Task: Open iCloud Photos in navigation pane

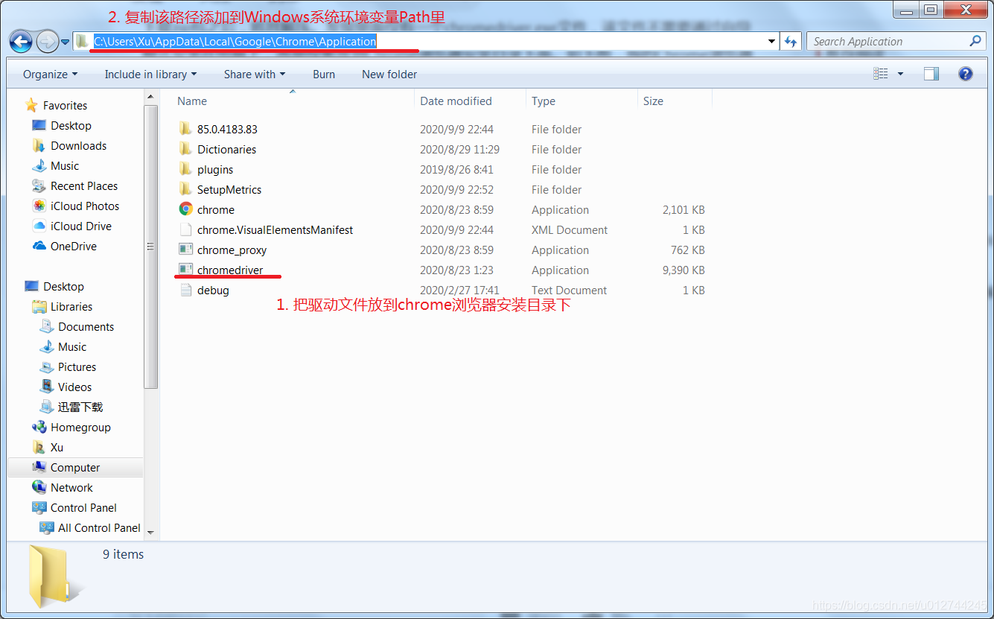Action: pos(85,206)
